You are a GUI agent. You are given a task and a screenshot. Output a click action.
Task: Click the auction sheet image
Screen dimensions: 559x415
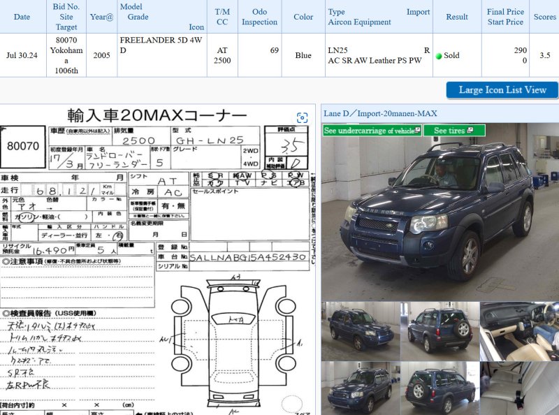(157, 265)
